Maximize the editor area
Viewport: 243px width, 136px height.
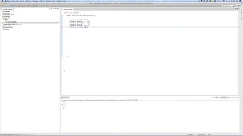click(x=238, y=9)
